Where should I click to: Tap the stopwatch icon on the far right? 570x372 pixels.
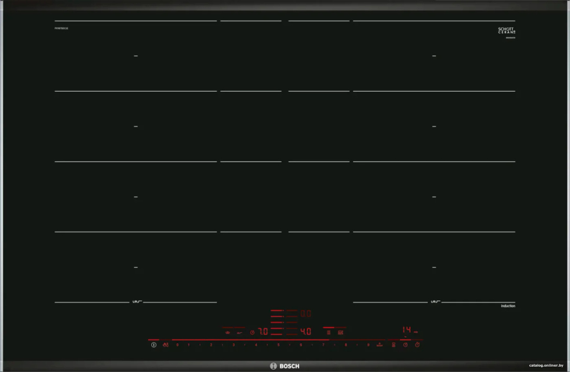click(417, 345)
